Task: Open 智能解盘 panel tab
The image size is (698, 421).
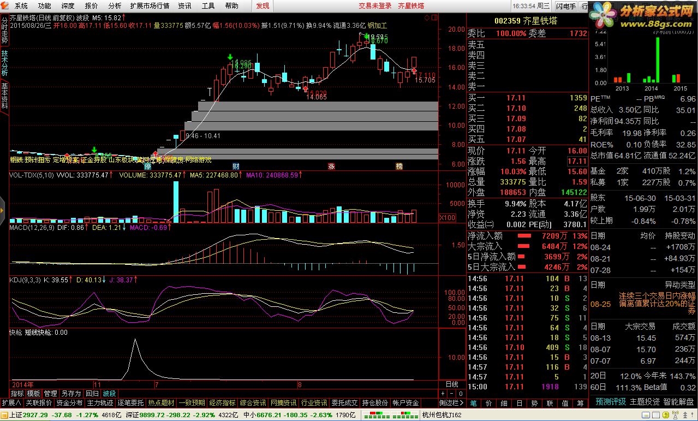Action: point(678,402)
